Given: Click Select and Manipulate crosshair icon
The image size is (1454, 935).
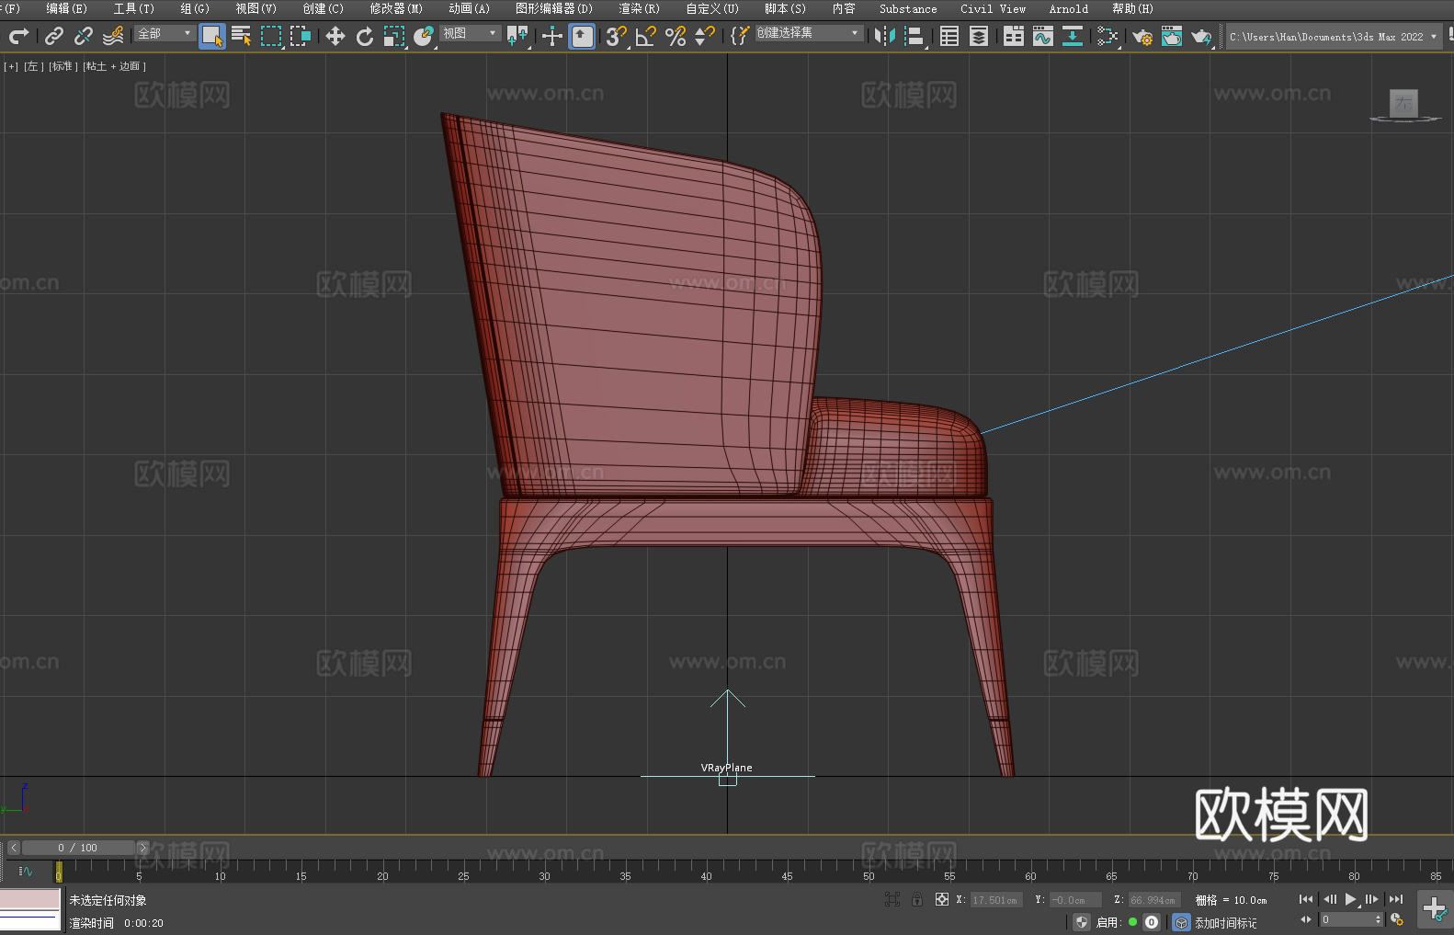Looking at the screenshot, I should click(x=552, y=36).
